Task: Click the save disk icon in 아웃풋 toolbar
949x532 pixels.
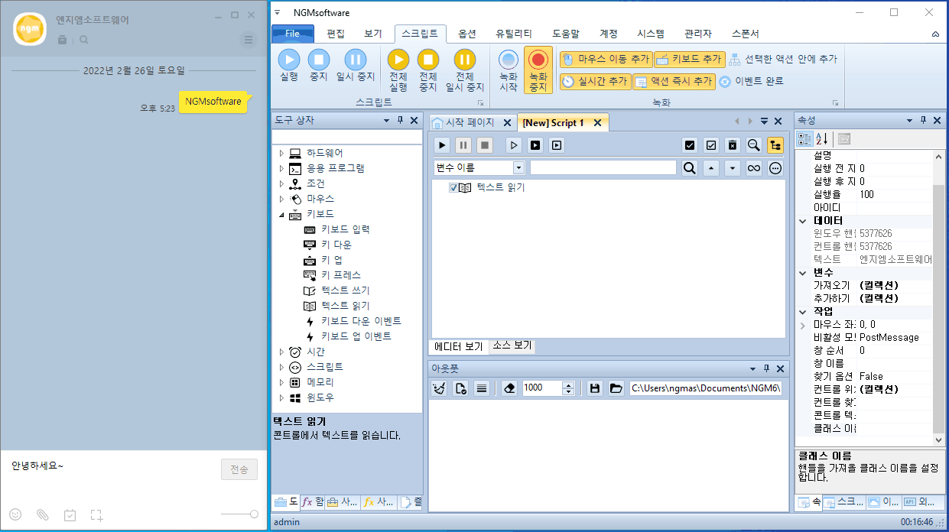Action: tap(594, 388)
